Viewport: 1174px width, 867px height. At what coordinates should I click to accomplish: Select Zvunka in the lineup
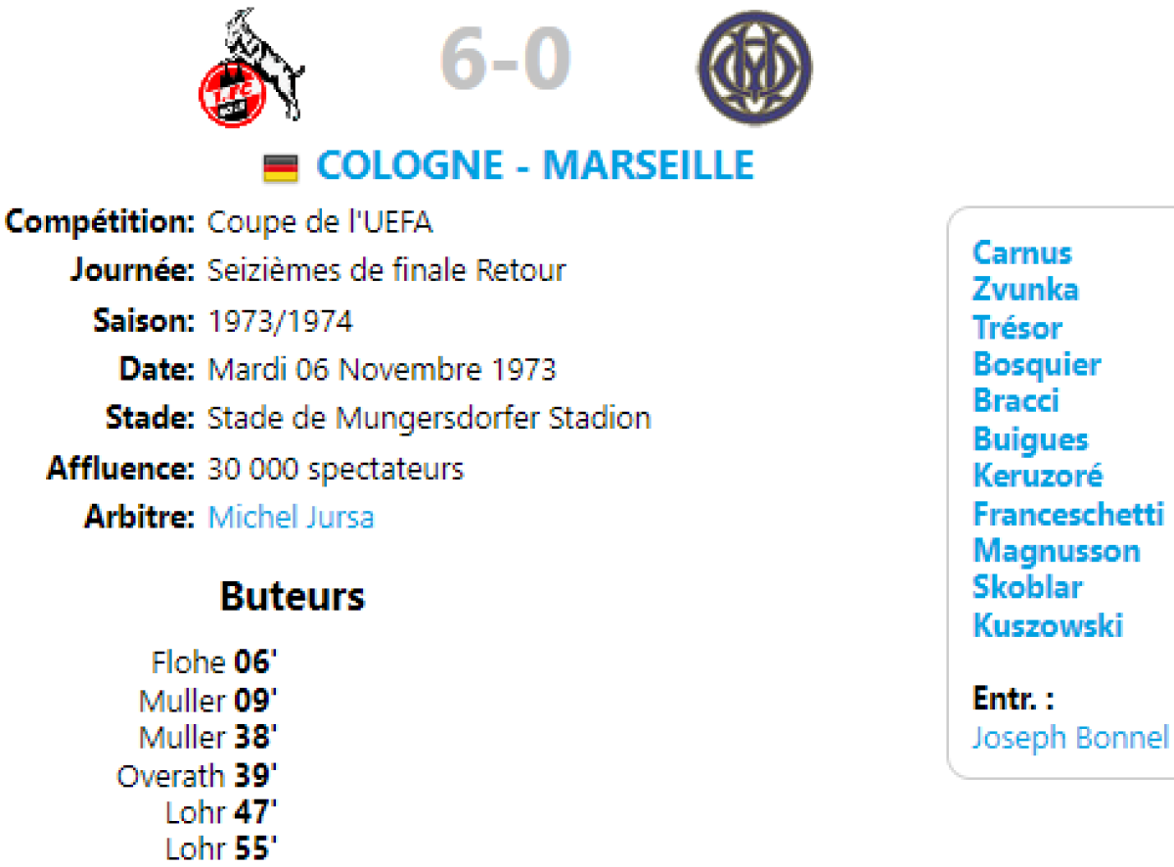(x=1025, y=290)
